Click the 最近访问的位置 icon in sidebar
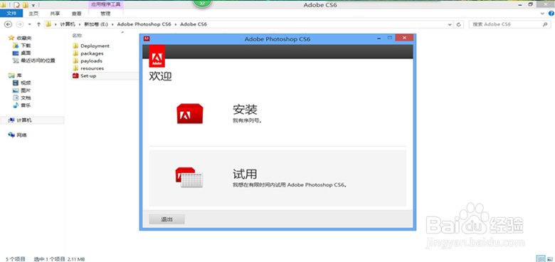Image resolution: width=555 pixels, height=262 pixels. point(15,61)
